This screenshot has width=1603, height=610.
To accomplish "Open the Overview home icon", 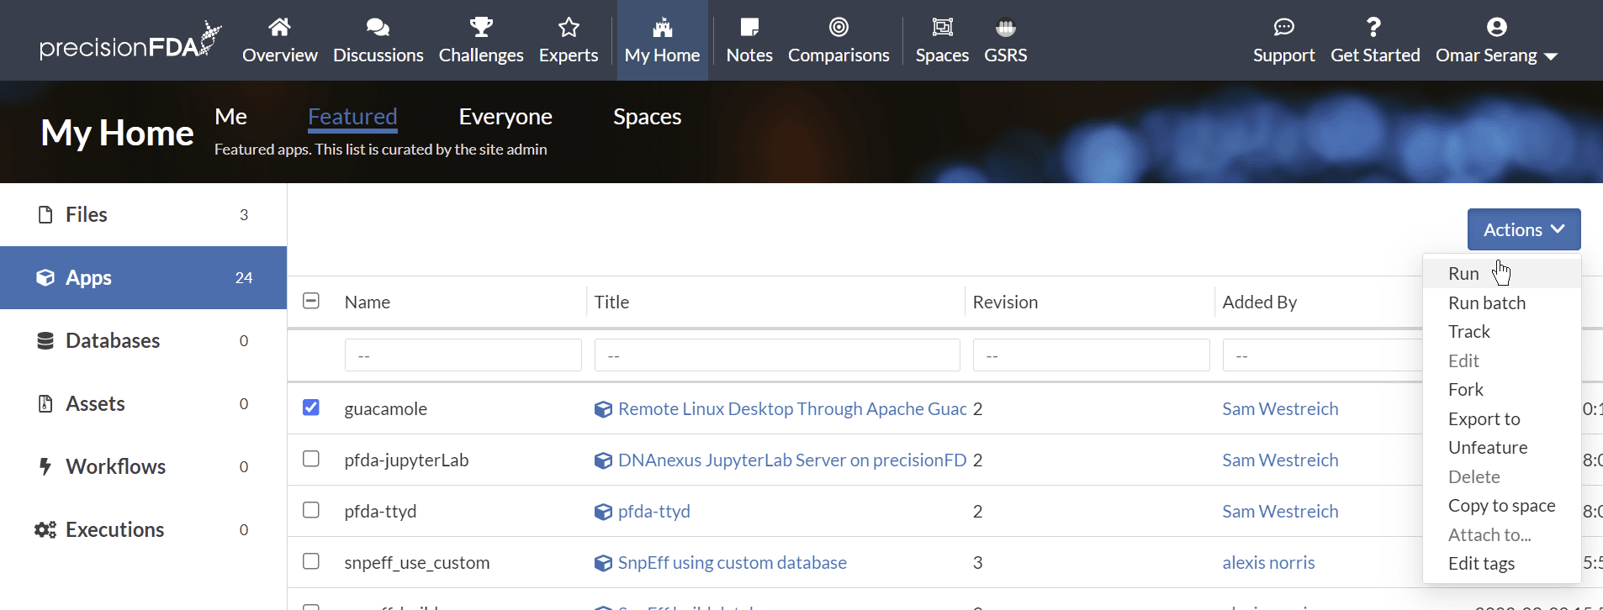I will [x=279, y=28].
